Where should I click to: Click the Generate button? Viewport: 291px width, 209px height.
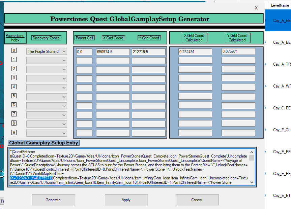(54, 200)
